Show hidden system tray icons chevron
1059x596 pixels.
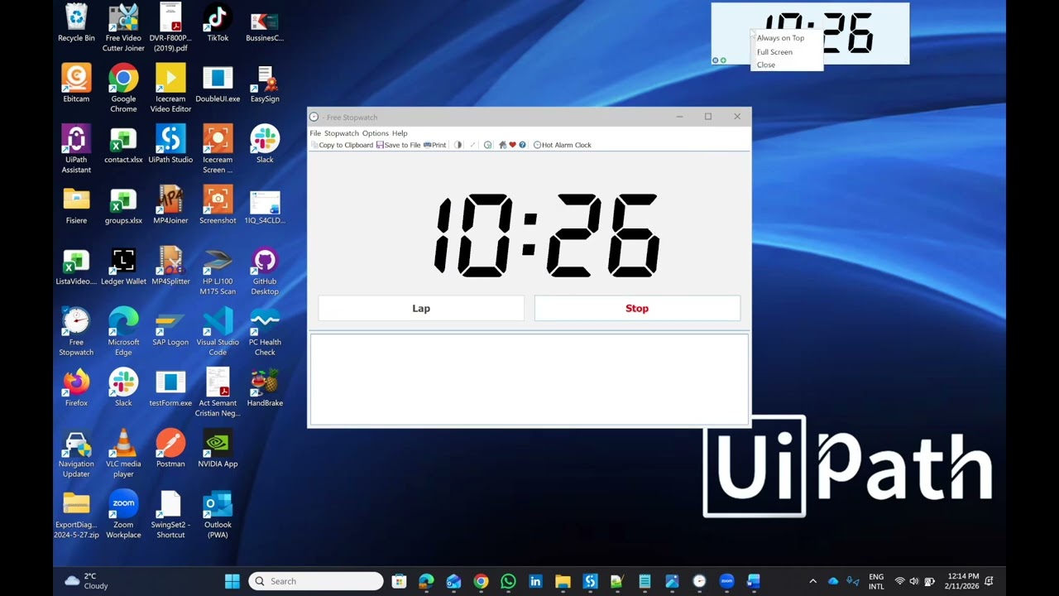pos(812,581)
